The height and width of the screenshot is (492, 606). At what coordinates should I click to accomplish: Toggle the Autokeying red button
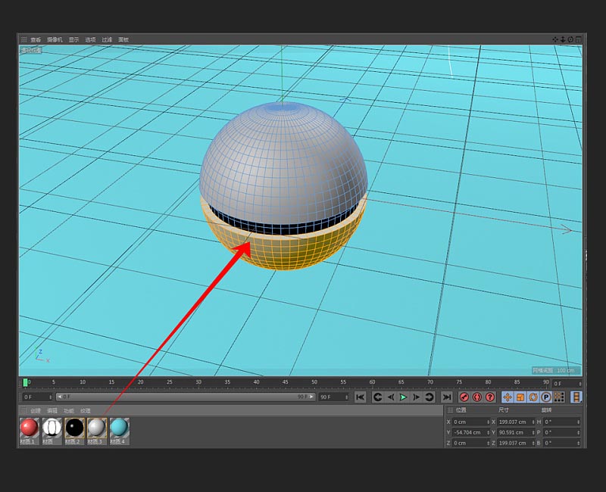click(477, 397)
